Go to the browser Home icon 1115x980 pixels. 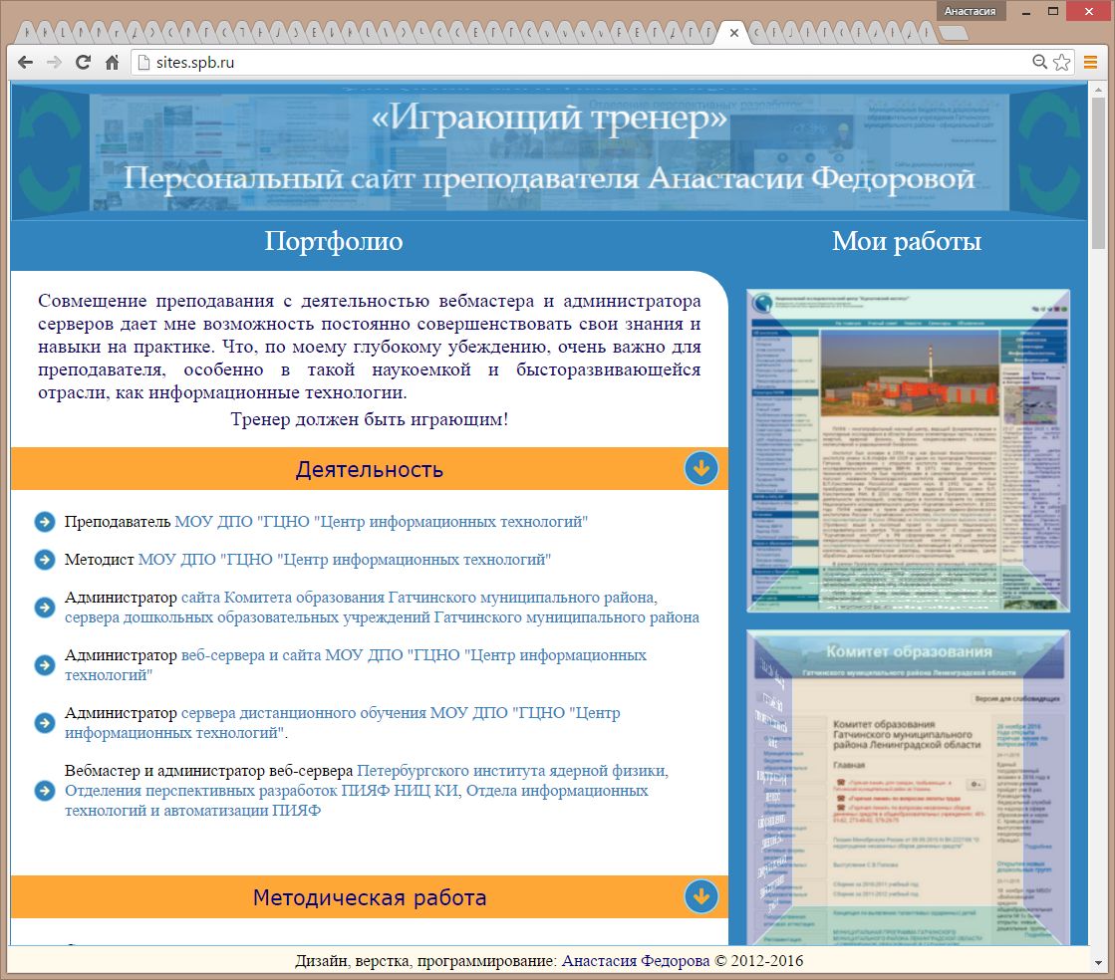pyautogui.click(x=112, y=63)
